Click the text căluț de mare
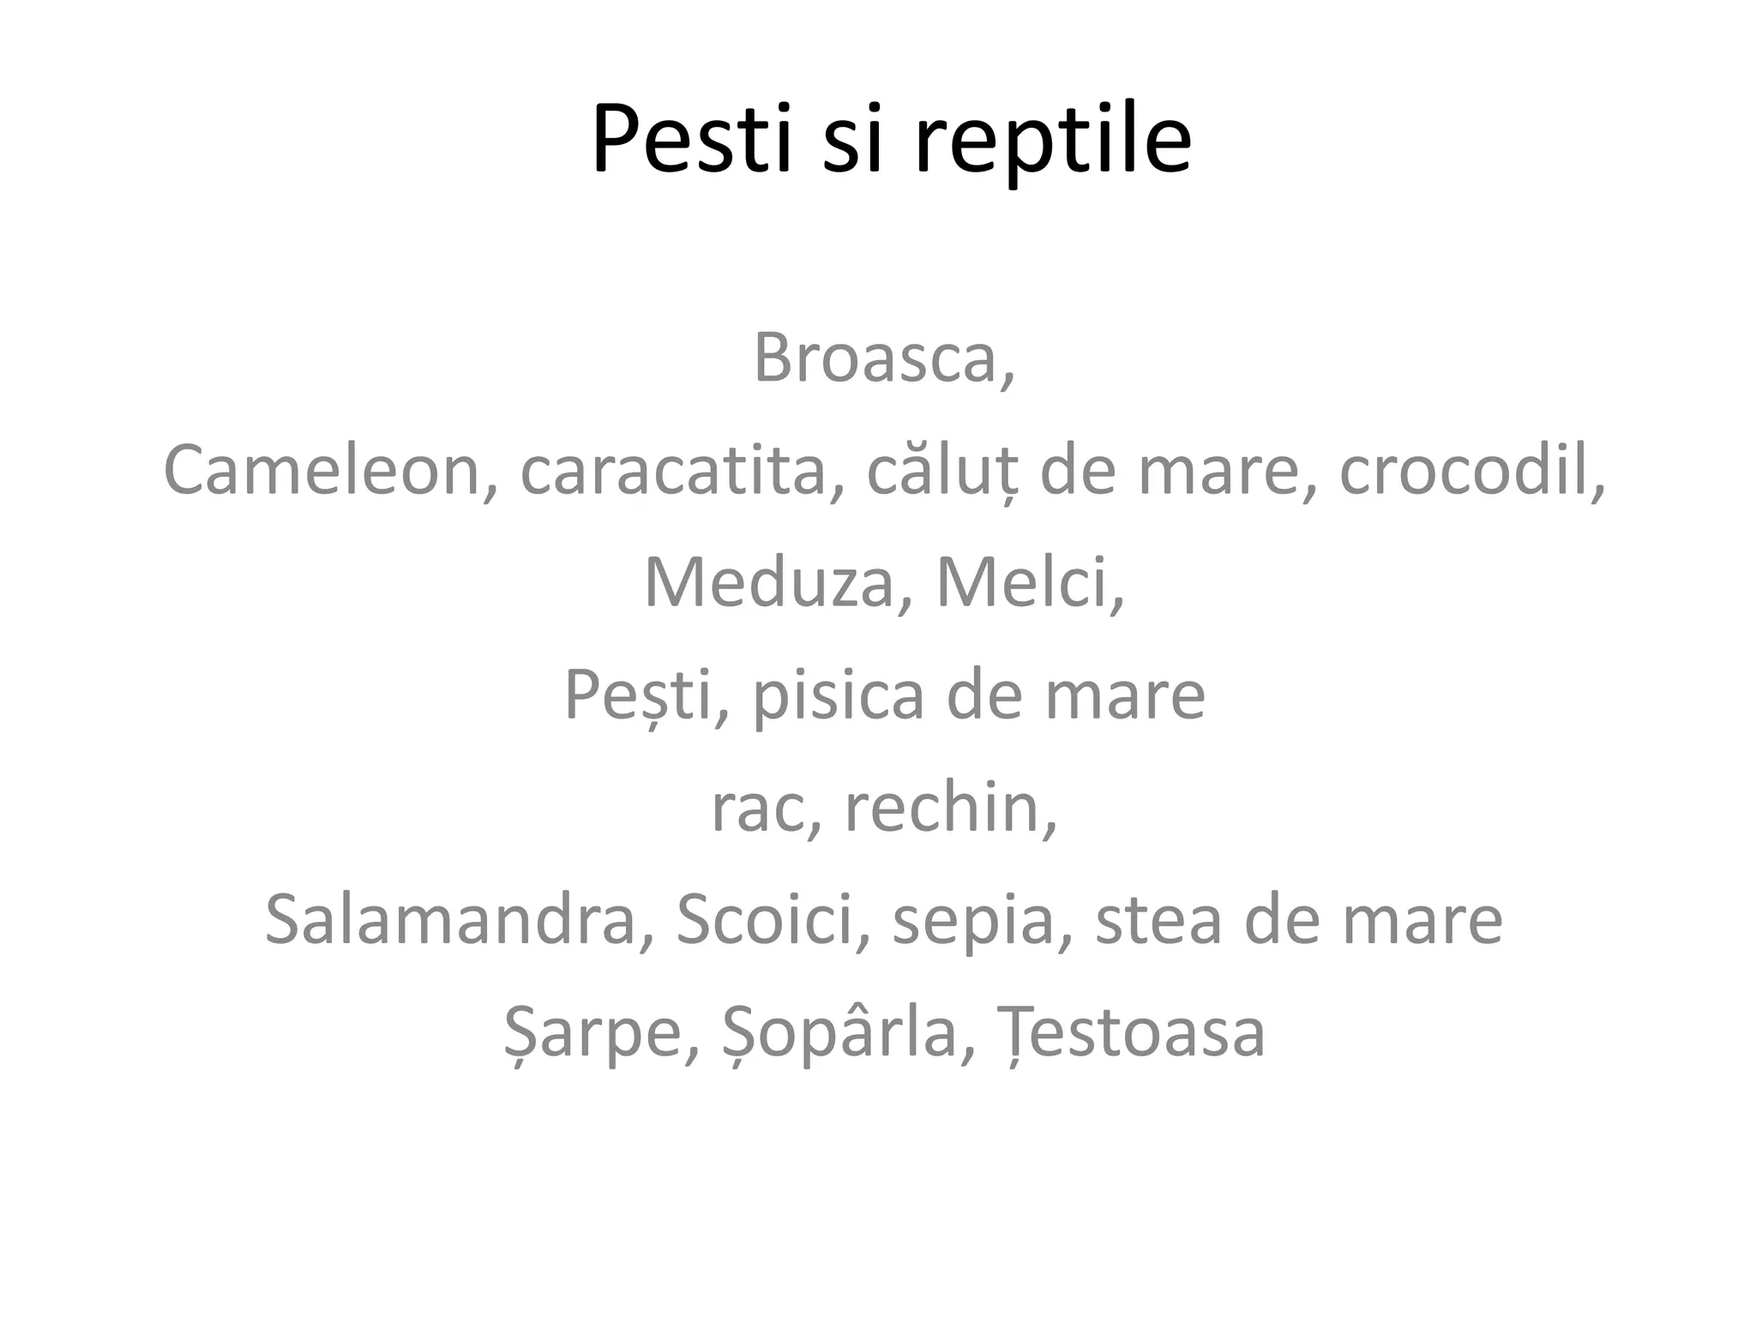Screen dimensions: 1756x1317 click(1084, 473)
